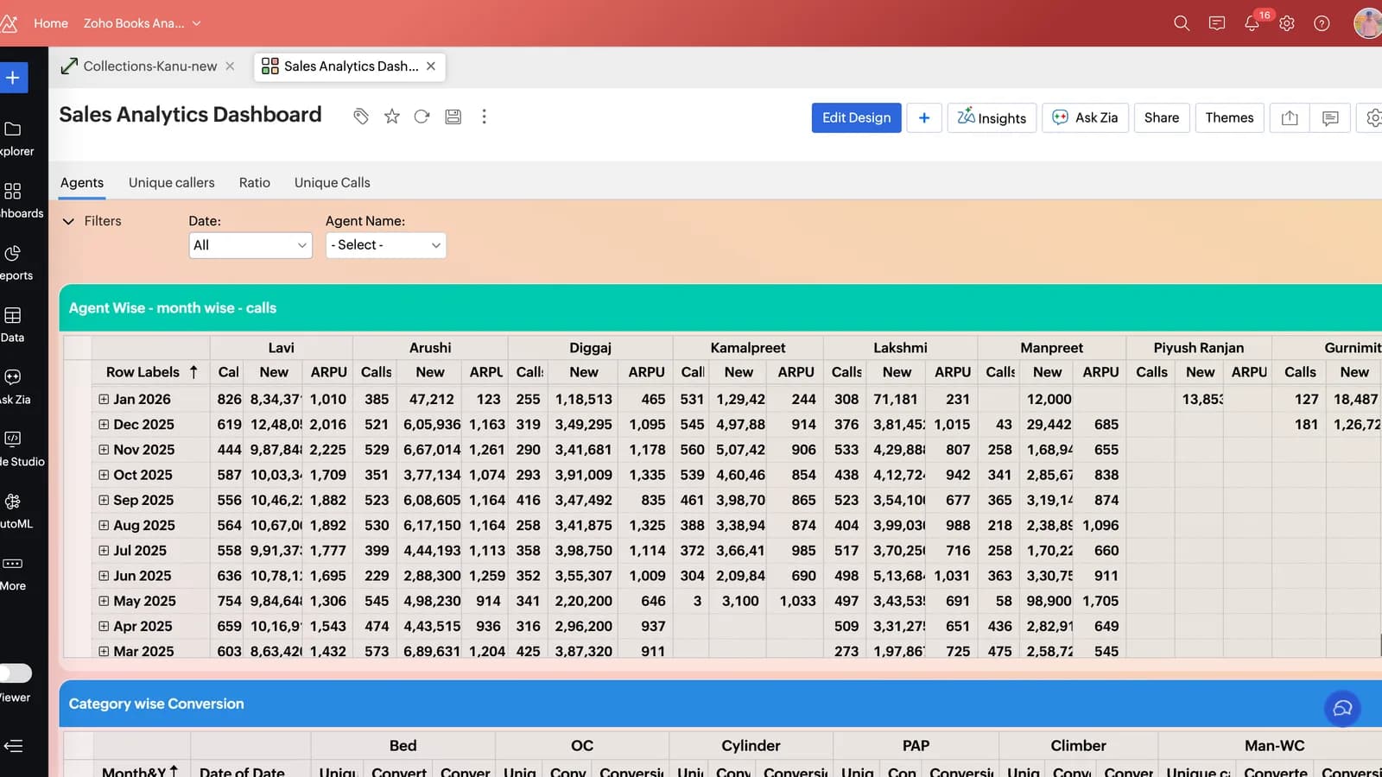Open the Reports icon in the sidebar
Viewport: 1382px width, 777px height.
coord(13,253)
